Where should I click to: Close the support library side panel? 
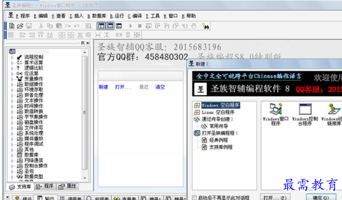pos(87,43)
